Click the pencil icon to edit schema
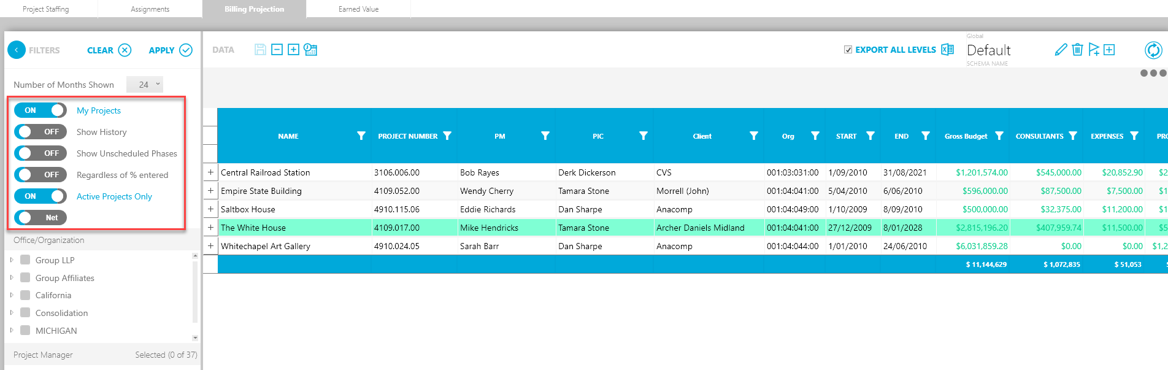 point(1061,50)
